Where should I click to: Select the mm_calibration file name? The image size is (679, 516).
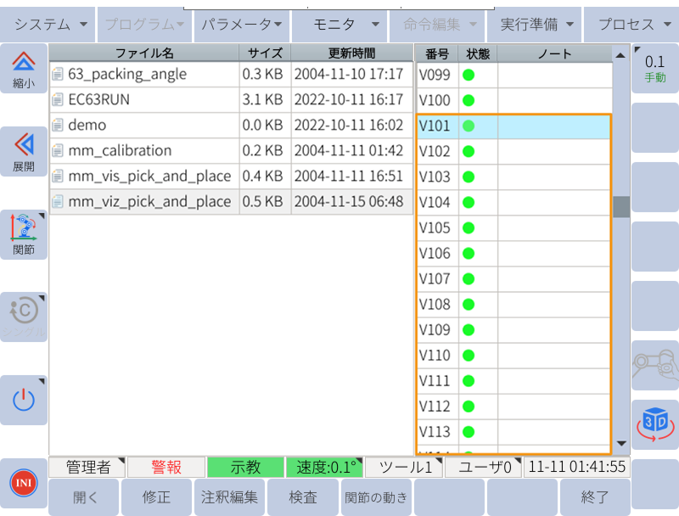click(120, 151)
